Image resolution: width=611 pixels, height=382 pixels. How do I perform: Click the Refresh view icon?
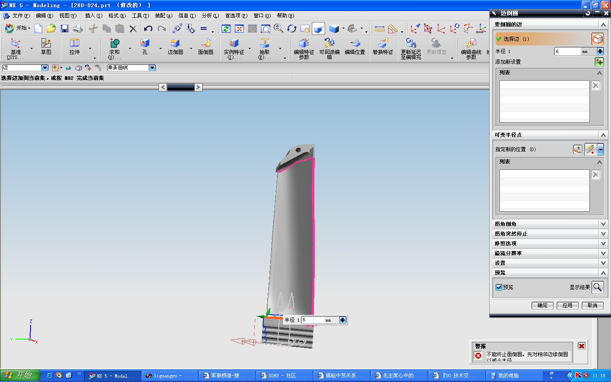tap(226, 28)
